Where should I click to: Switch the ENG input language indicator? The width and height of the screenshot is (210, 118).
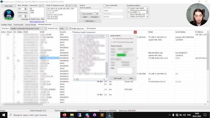click(x=189, y=115)
